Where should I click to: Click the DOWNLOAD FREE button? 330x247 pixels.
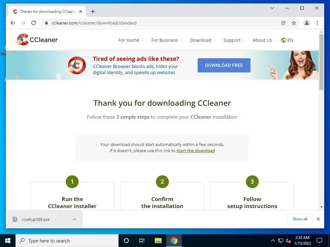[224, 65]
